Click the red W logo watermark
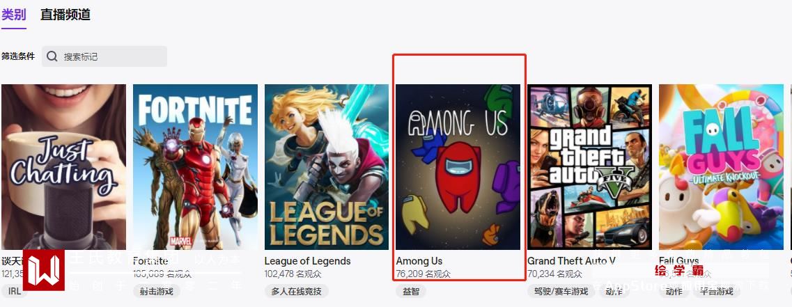Screen dimensions: 792x307 pyautogui.click(x=43, y=270)
